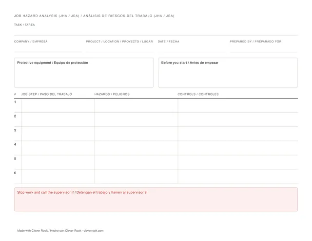Click the Stop work and call supervisor box

(x=156, y=200)
